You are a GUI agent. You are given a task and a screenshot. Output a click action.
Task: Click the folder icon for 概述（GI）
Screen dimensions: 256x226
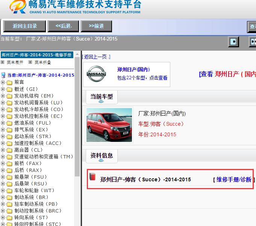coord(9,89)
